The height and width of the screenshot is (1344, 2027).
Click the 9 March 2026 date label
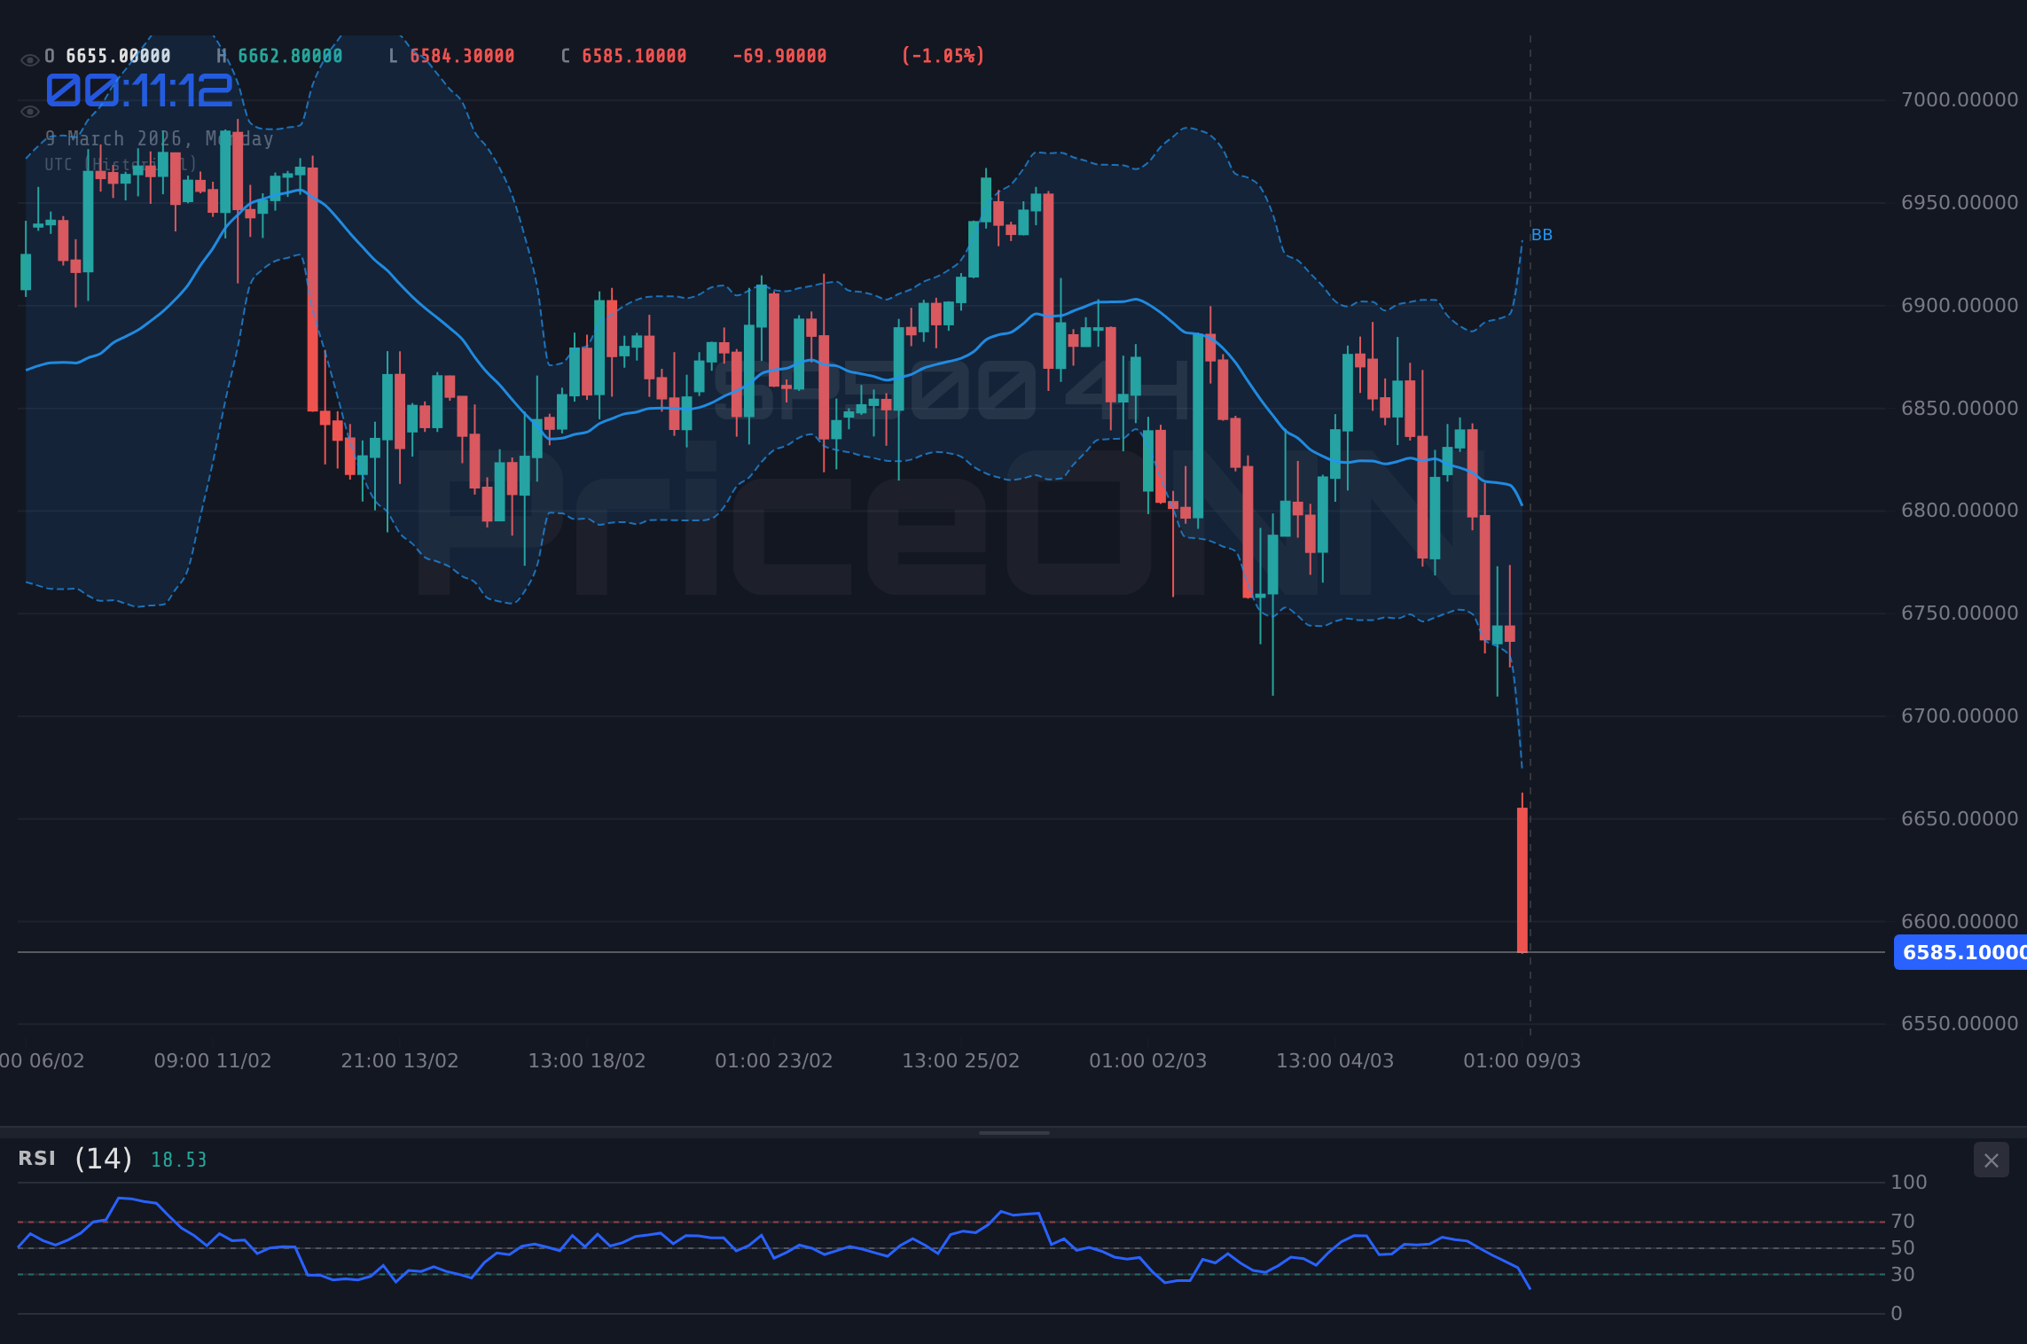(x=160, y=139)
